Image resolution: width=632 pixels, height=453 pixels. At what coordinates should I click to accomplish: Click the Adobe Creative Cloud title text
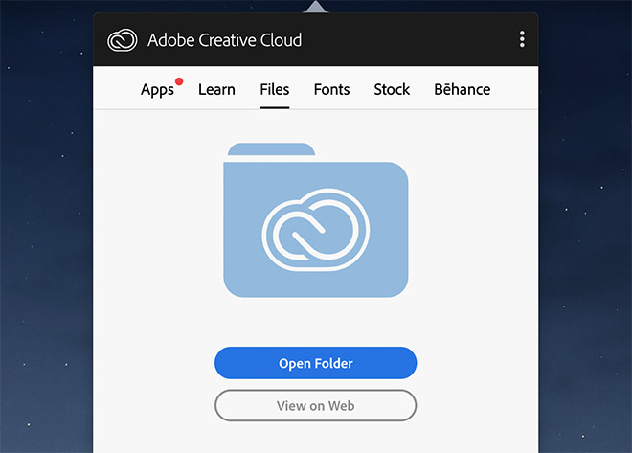(224, 40)
